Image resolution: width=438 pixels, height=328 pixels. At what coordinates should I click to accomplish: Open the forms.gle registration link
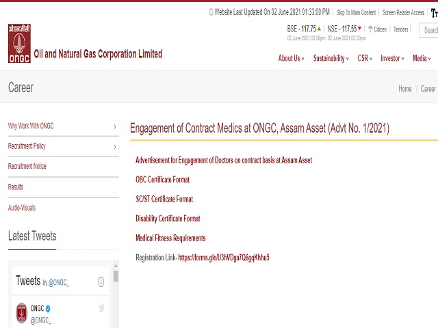click(x=224, y=258)
